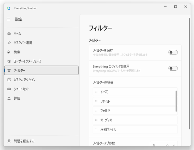Viewport: 194px width, 150px height.
Task: Click the 問題を報告する link
Action: pos(41,141)
